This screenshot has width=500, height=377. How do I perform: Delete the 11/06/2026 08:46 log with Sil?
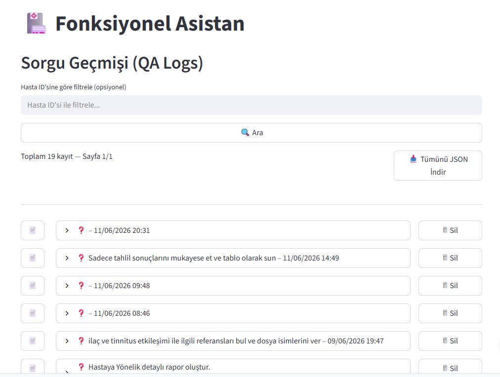click(x=450, y=313)
